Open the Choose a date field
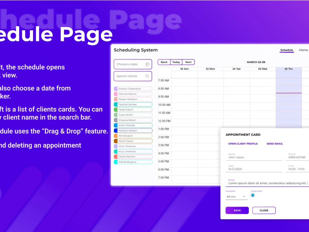This screenshot has width=309, height=232. (x=133, y=64)
